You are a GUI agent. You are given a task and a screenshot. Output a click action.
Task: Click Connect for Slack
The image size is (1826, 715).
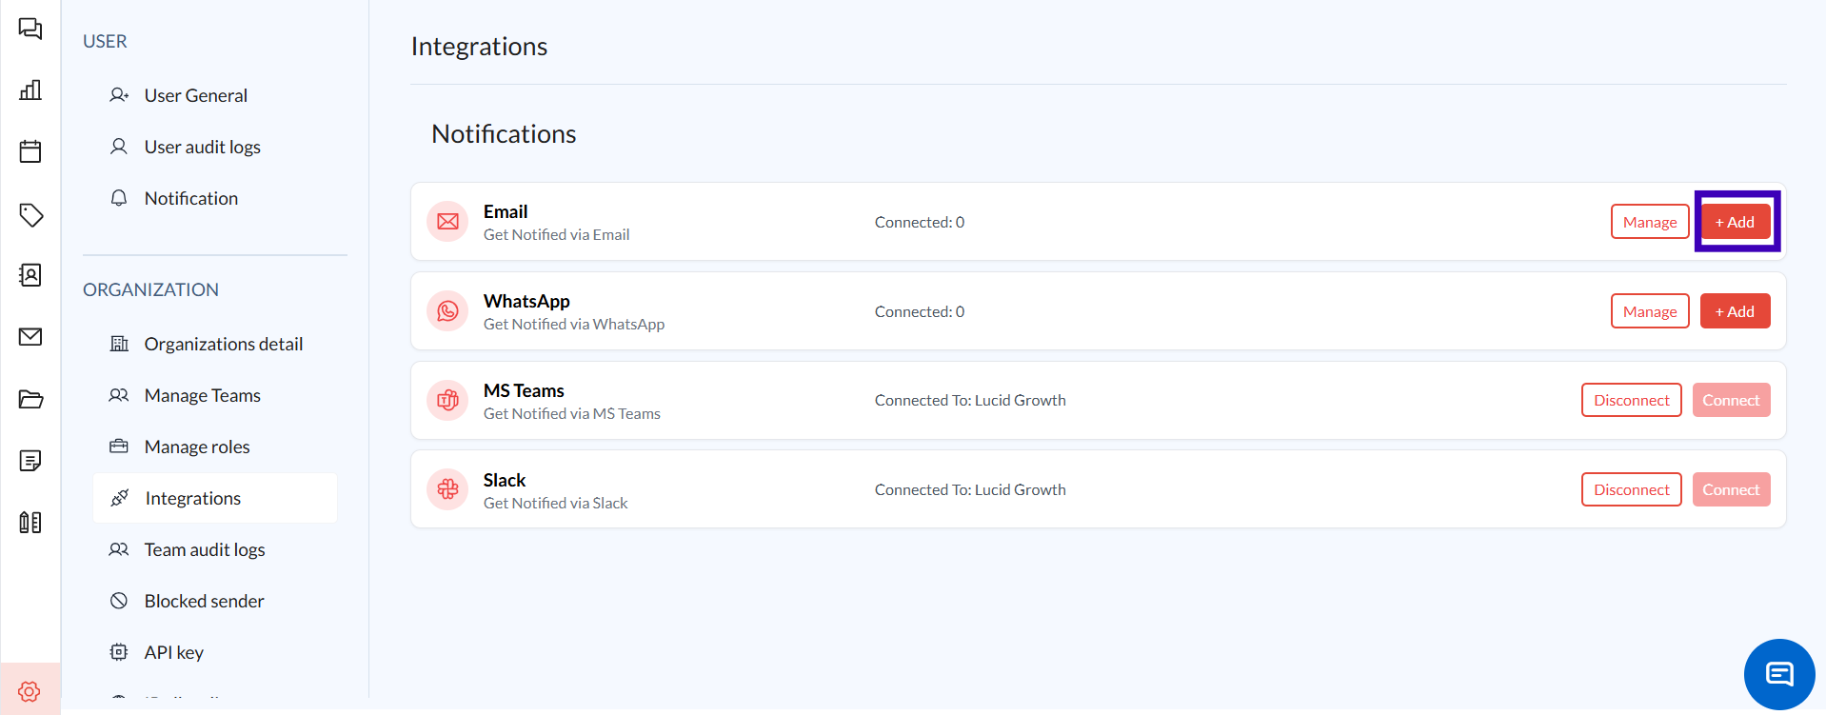point(1732,490)
